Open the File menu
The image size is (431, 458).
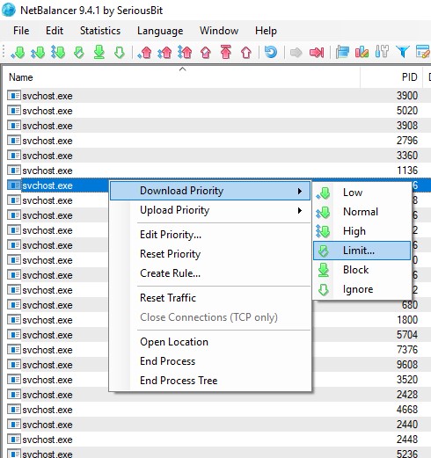pyautogui.click(x=21, y=31)
